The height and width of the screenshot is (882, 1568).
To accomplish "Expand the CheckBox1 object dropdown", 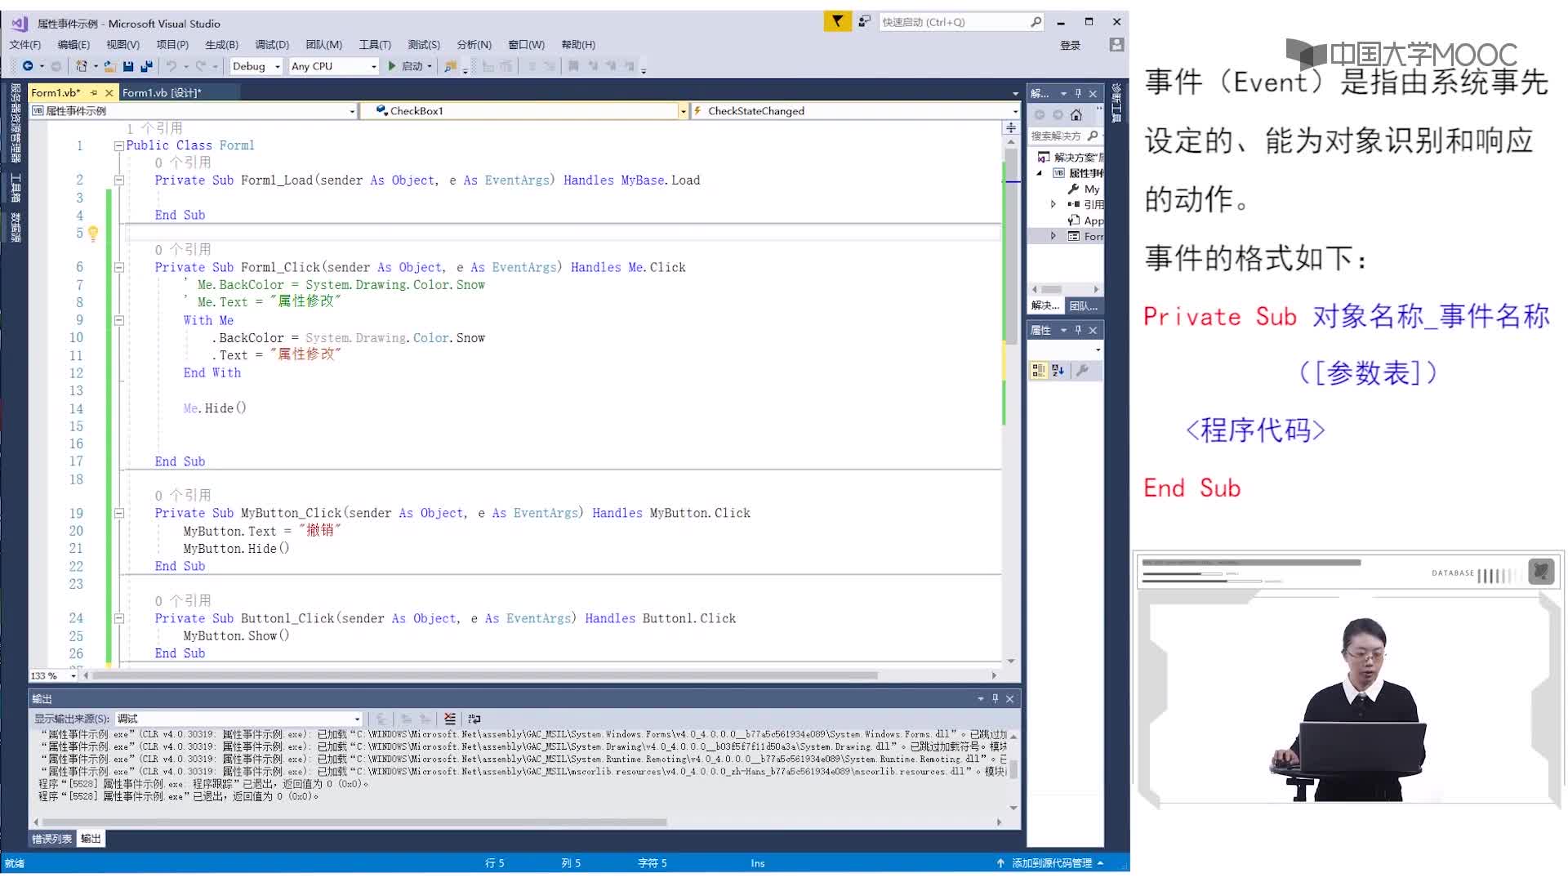I will [679, 110].
